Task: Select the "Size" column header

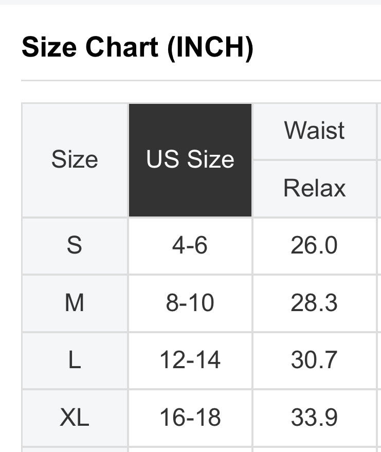Action: (75, 160)
